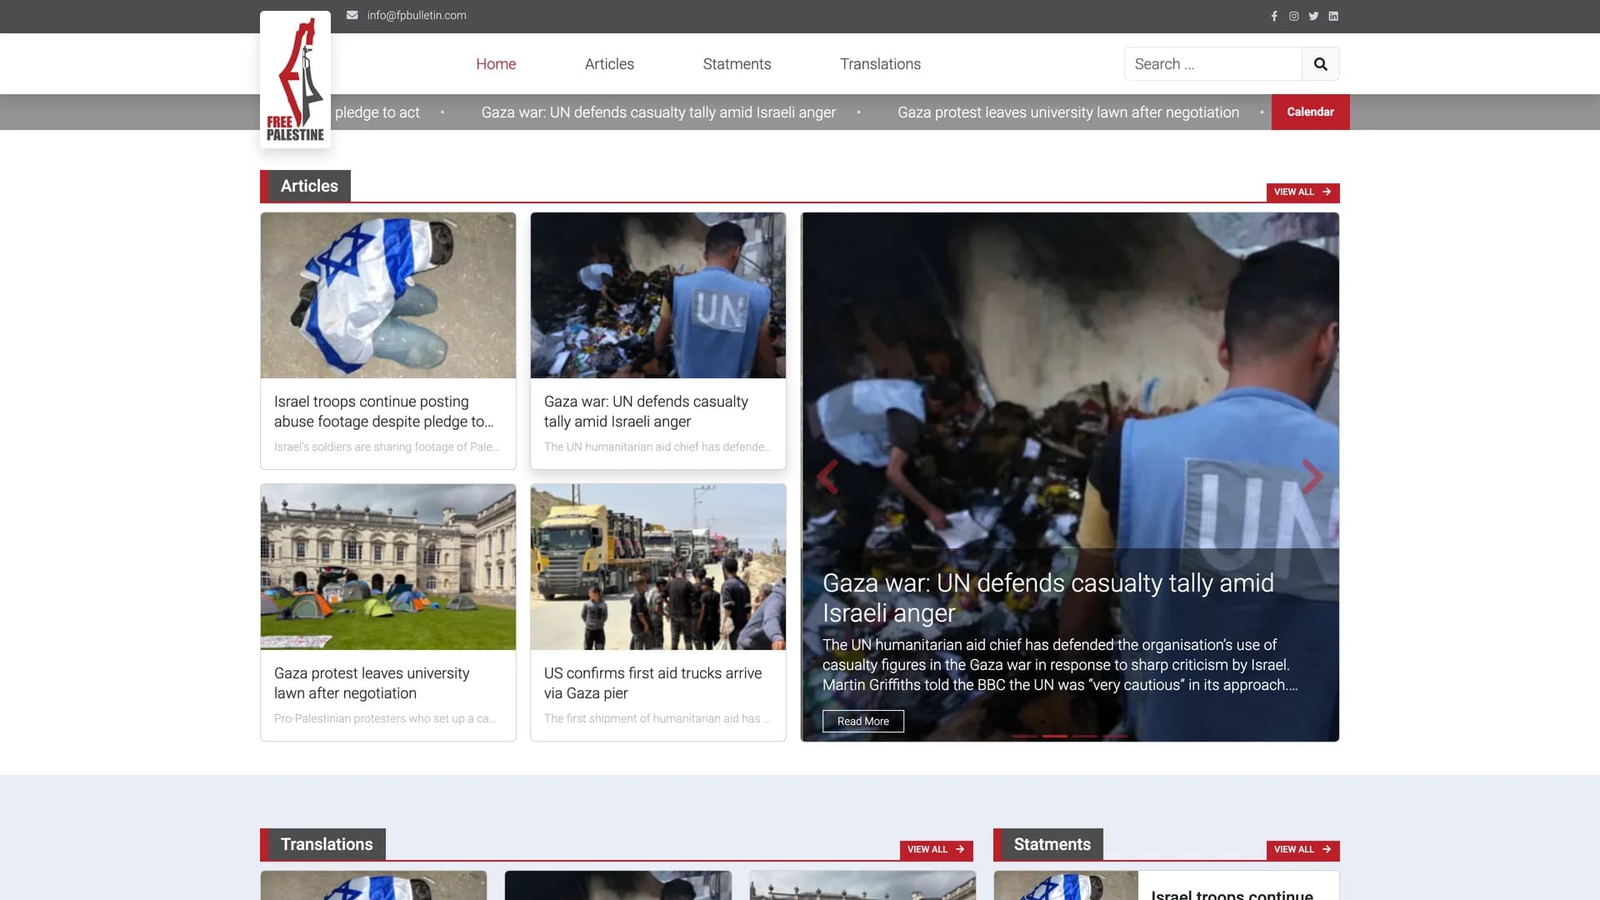Viewport: 1600px width, 900px height.
Task: Open the US aid trucks article thumbnail
Action: [657, 567]
